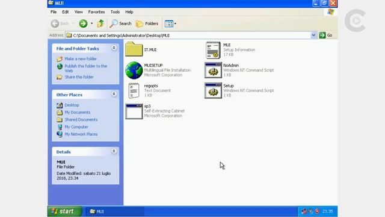Select the MUISETUP file name text

[153, 66]
